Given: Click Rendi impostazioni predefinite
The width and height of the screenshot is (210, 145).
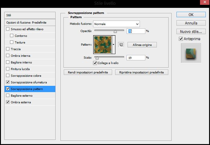Looking at the screenshot, I should [88, 72].
